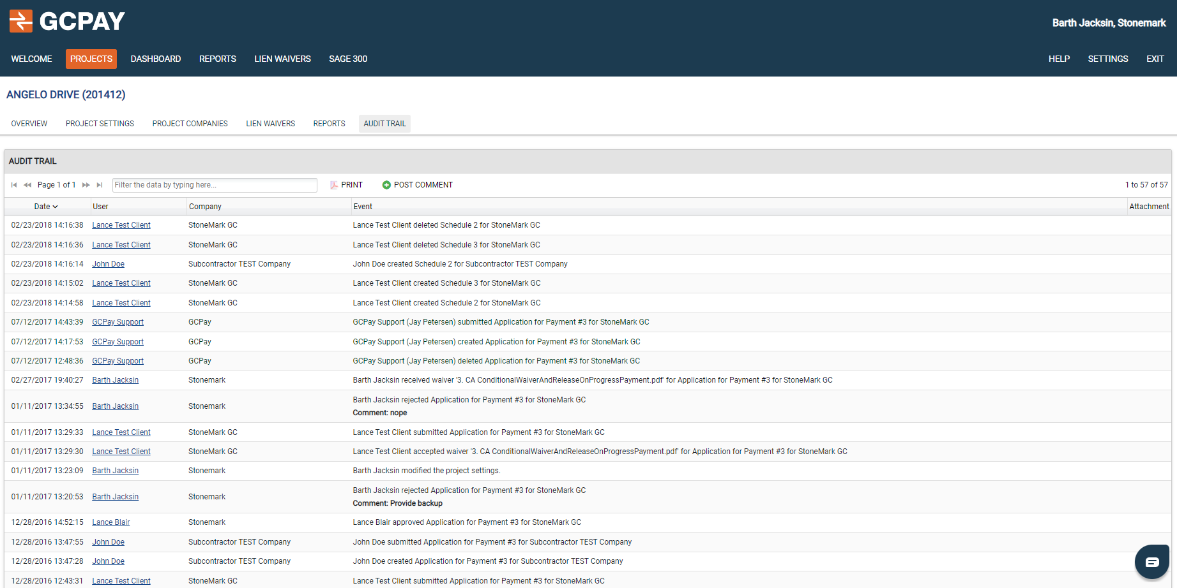Open the Dashboard menu item
The width and height of the screenshot is (1177, 588).
pos(156,59)
